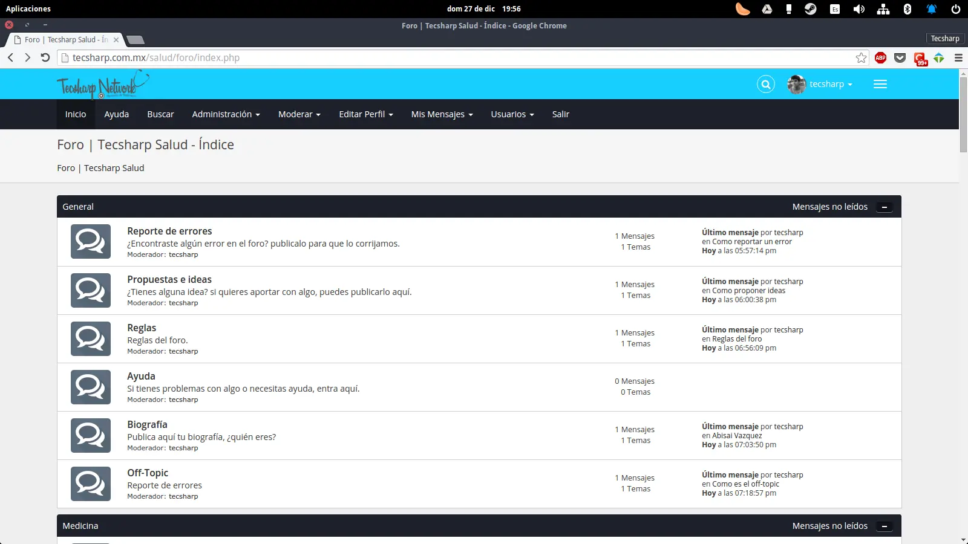The width and height of the screenshot is (968, 544).
Task: Bookmark this page with the star icon
Action: (x=861, y=58)
